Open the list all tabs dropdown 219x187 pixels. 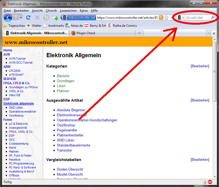(209, 33)
